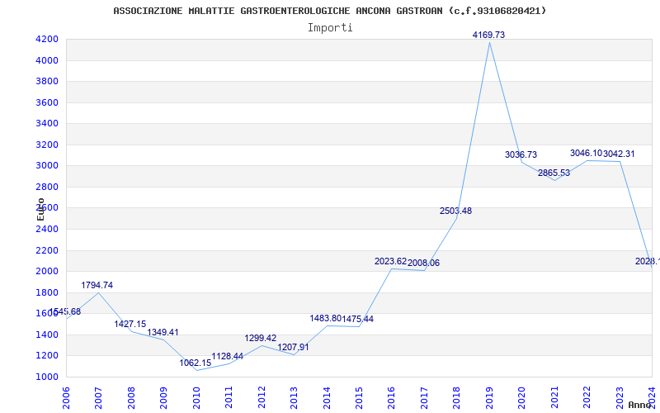Click the 2010 year axis label

pyautogui.click(x=196, y=398)
